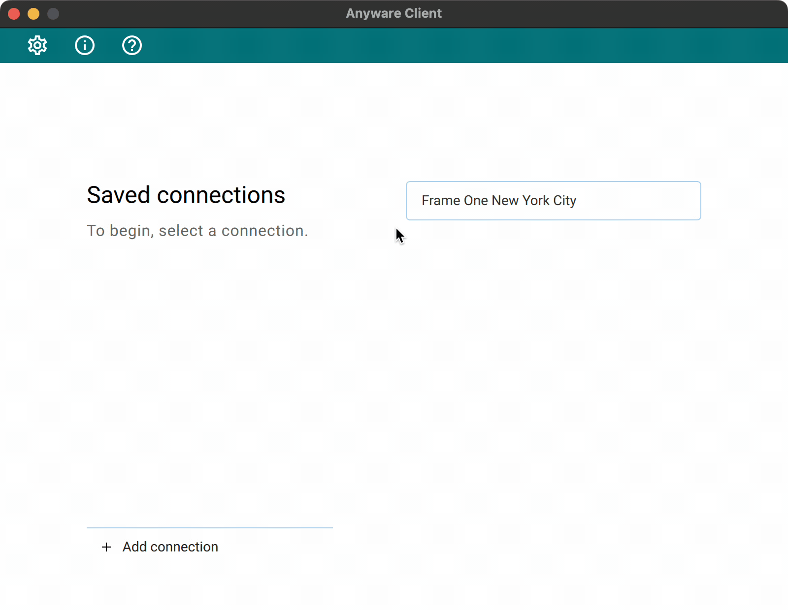Click the information icon in toolbar

point(84,45)
